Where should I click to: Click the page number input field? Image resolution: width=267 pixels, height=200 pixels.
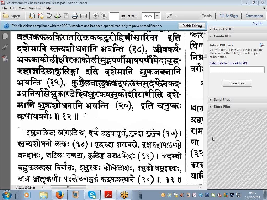114,16
